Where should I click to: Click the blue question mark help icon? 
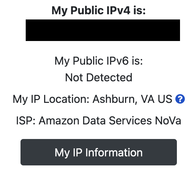(x=180, y=99)
